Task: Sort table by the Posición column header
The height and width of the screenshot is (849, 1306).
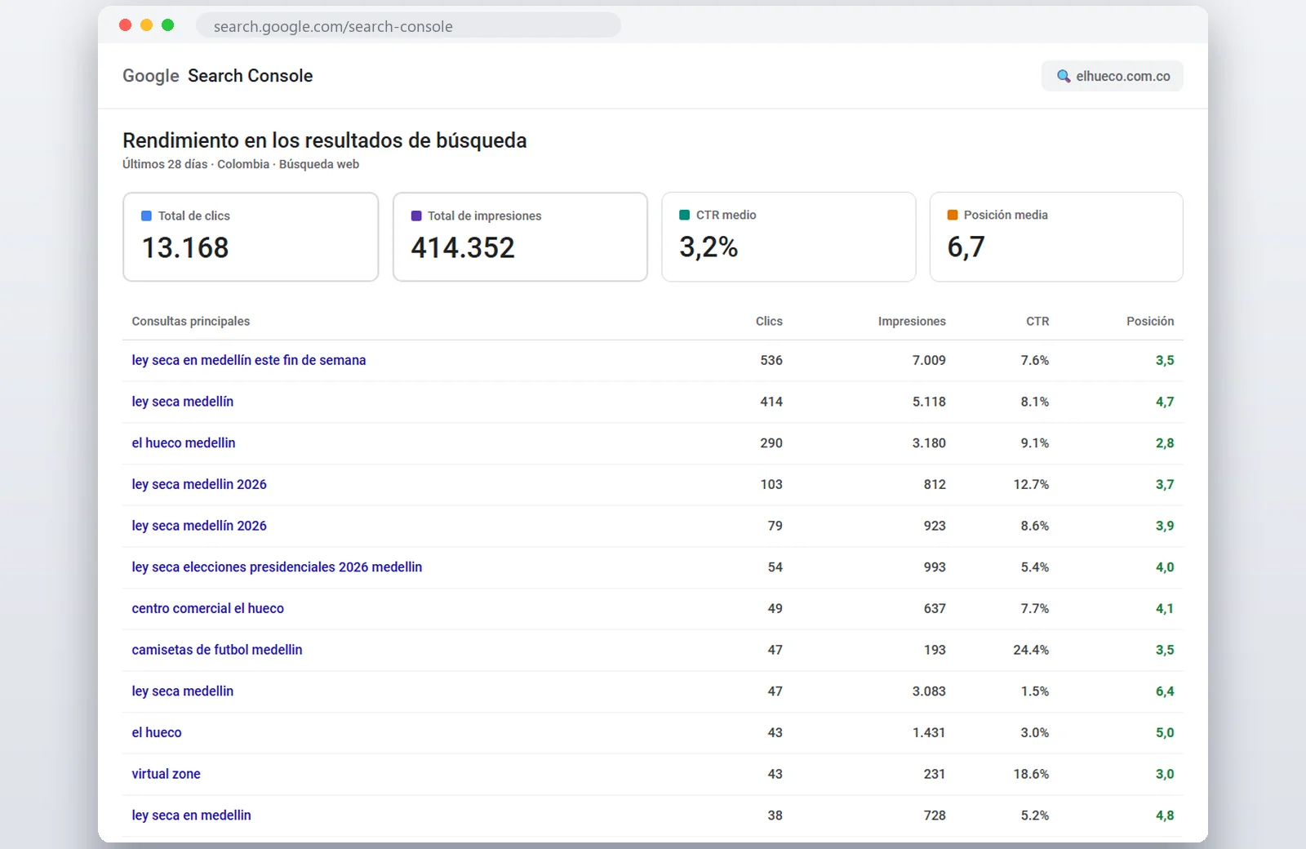Action: click(x=1150, y=321)
